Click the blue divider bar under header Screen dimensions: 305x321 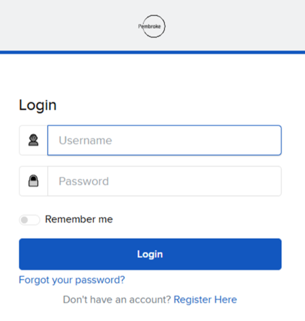pyautogui.click(x=152, y=52)
